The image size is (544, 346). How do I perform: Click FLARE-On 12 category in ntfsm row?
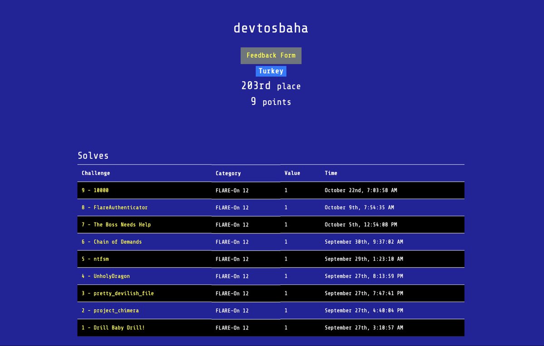click(x=232, y=259)
